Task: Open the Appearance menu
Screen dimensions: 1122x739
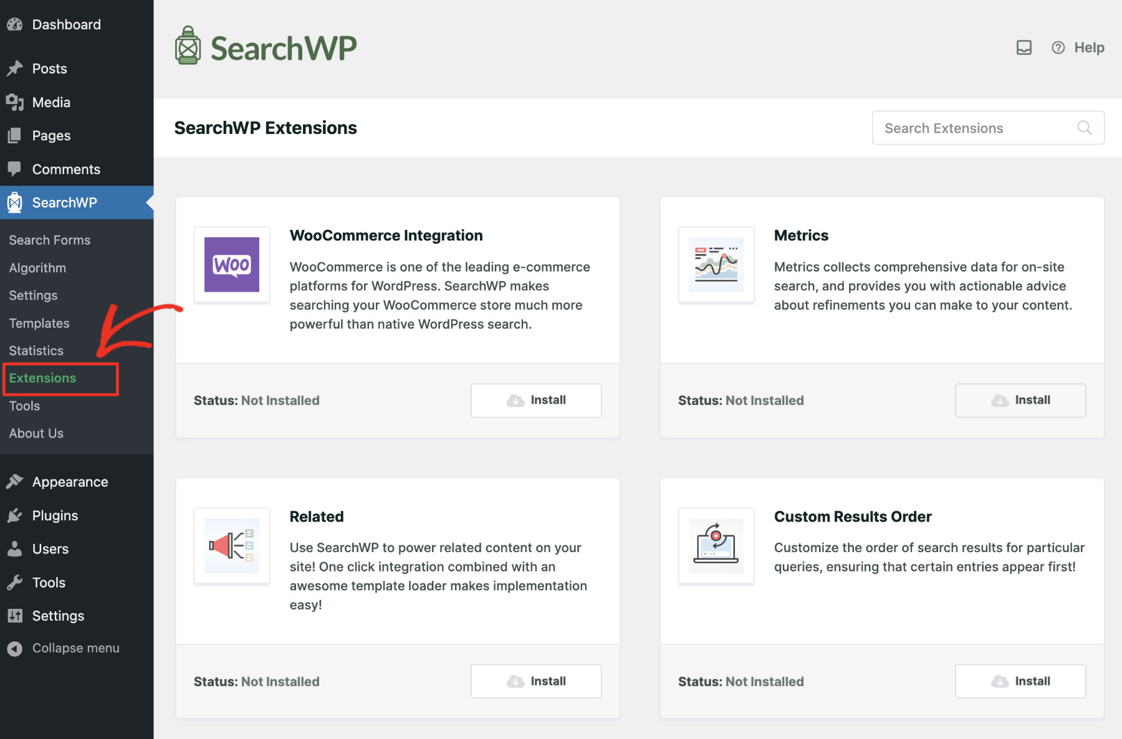Action: pyautogui.click(x=77, y=482)
